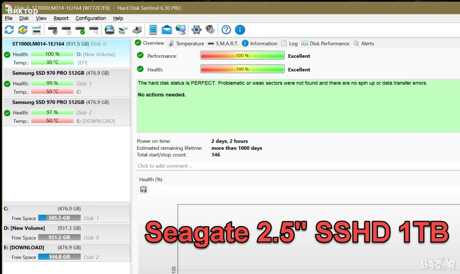This screenshot has height=274, width=460.
Task: Select the Samsung SSD 970 PRO Disk 2 entry
Action: (x=66, y=112)
